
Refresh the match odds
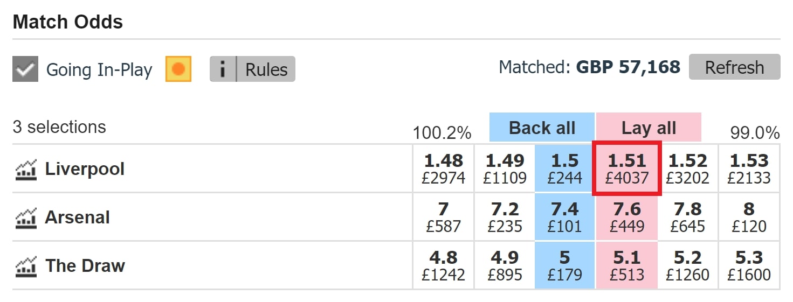pos(734,67)
